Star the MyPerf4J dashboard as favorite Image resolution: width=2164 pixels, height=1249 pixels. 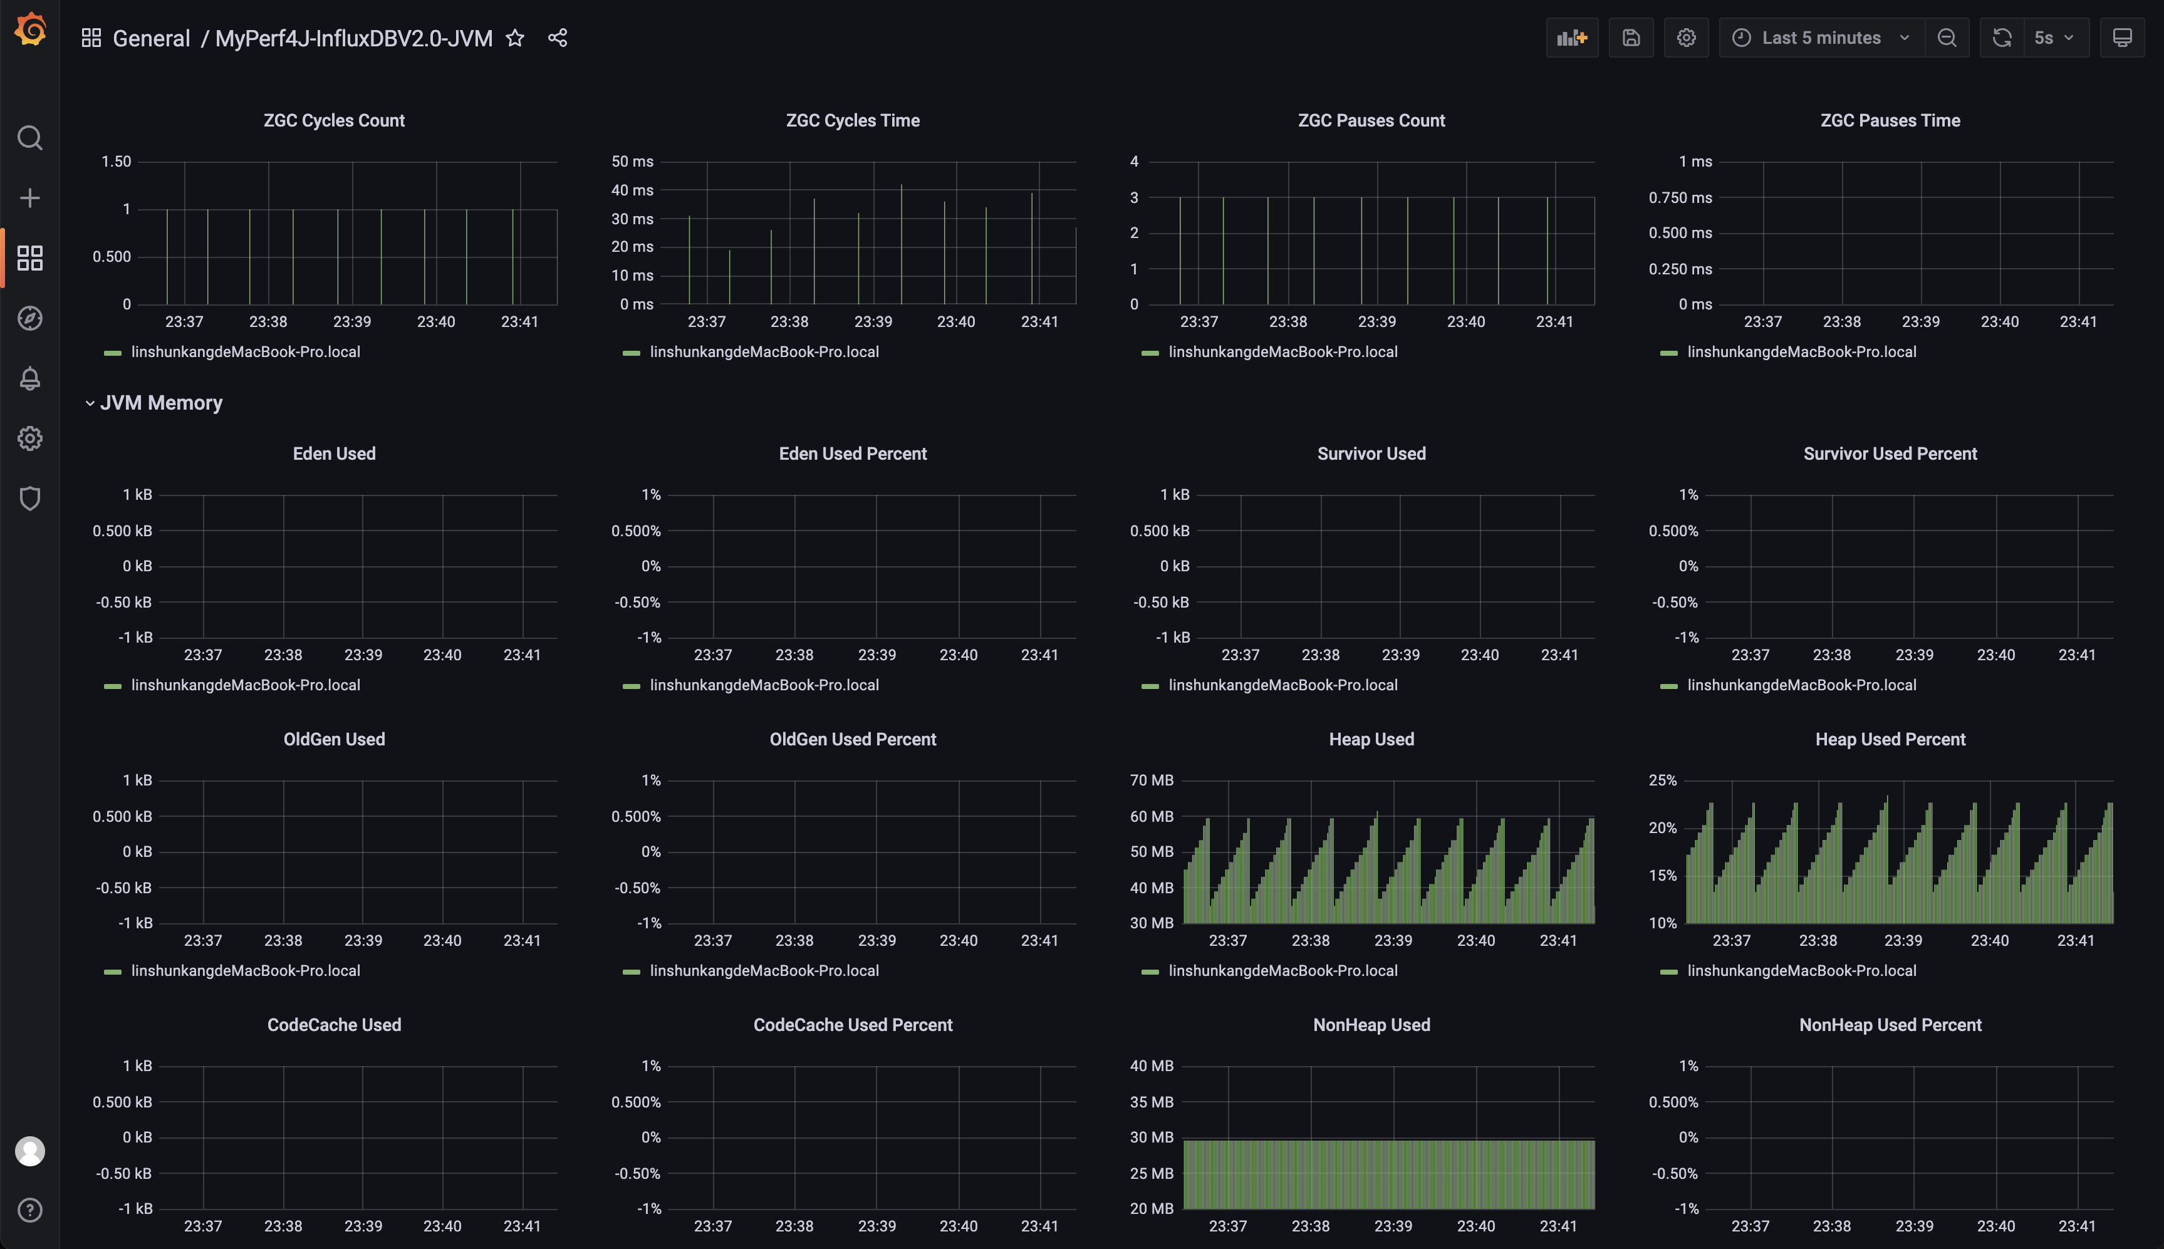point(515,38)
